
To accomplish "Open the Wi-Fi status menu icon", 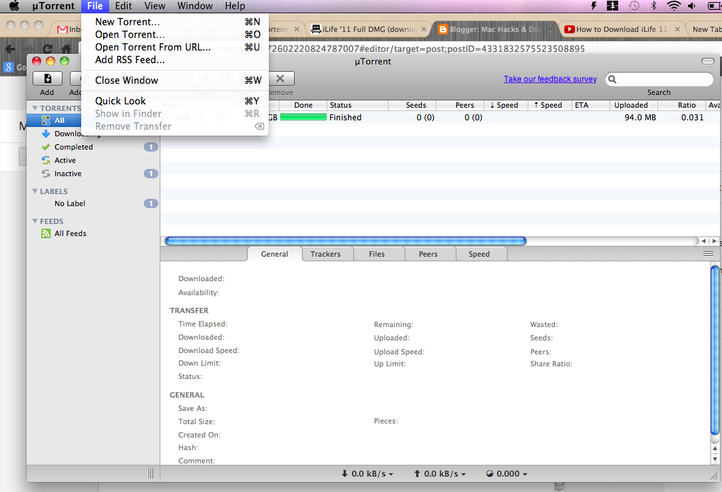I will pos(673,6).
